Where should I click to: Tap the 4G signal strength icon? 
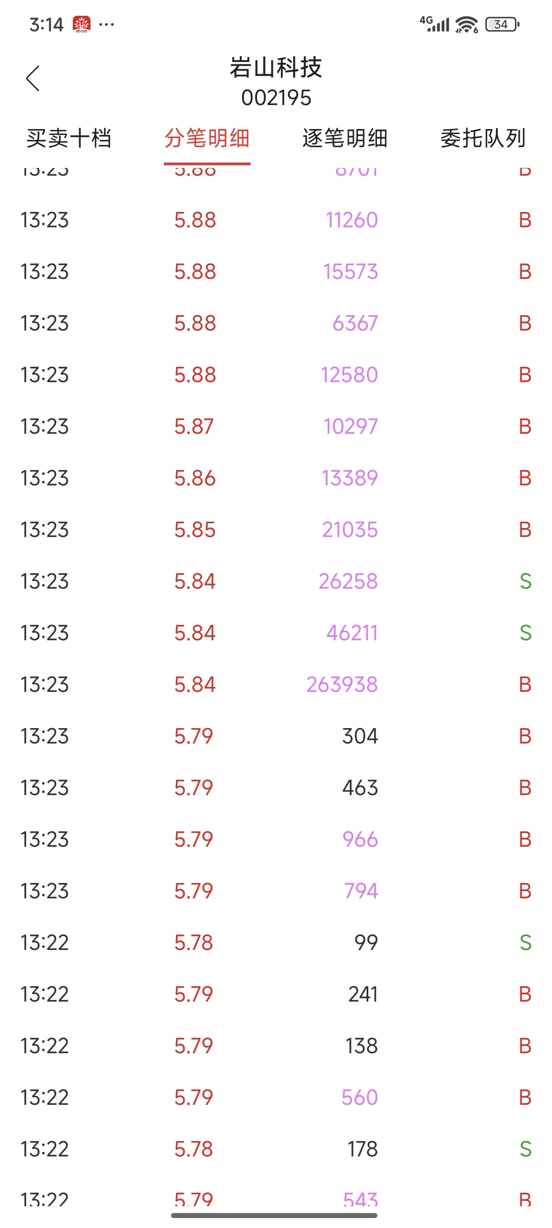[x=434, y=24]
